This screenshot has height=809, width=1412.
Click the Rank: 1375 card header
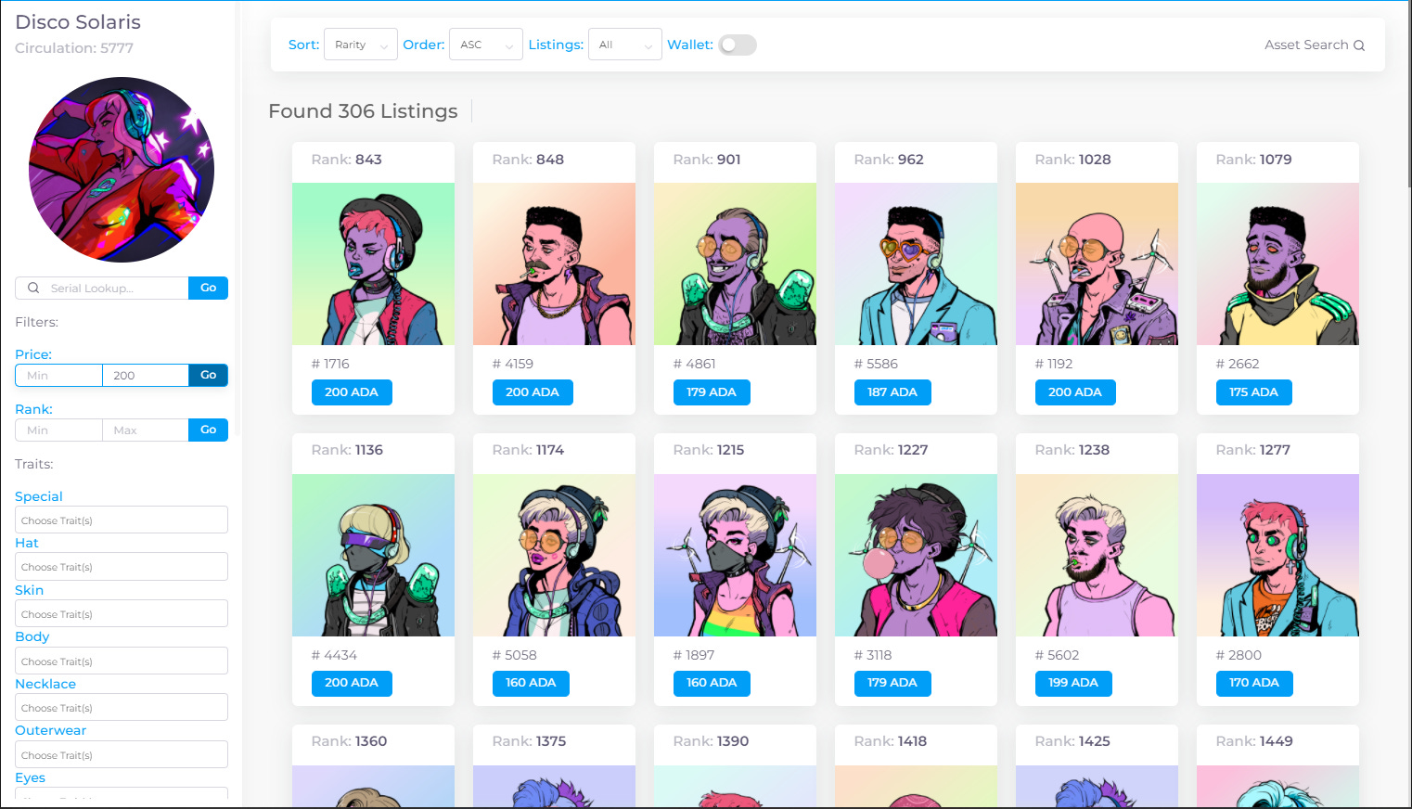coord(554,745)
